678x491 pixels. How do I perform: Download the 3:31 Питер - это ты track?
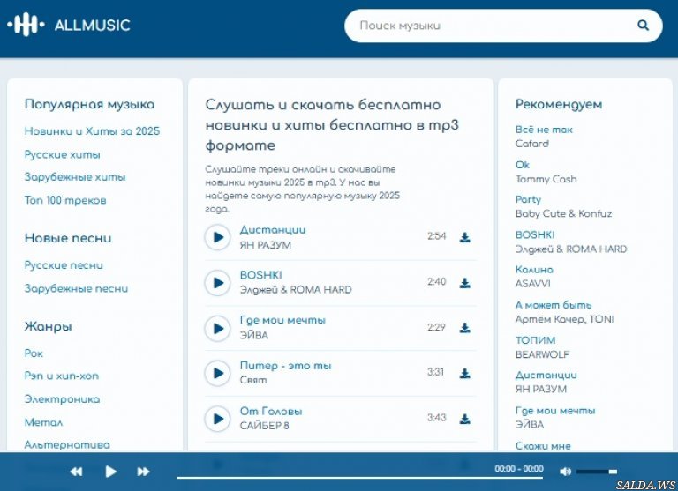coord(465,373)
